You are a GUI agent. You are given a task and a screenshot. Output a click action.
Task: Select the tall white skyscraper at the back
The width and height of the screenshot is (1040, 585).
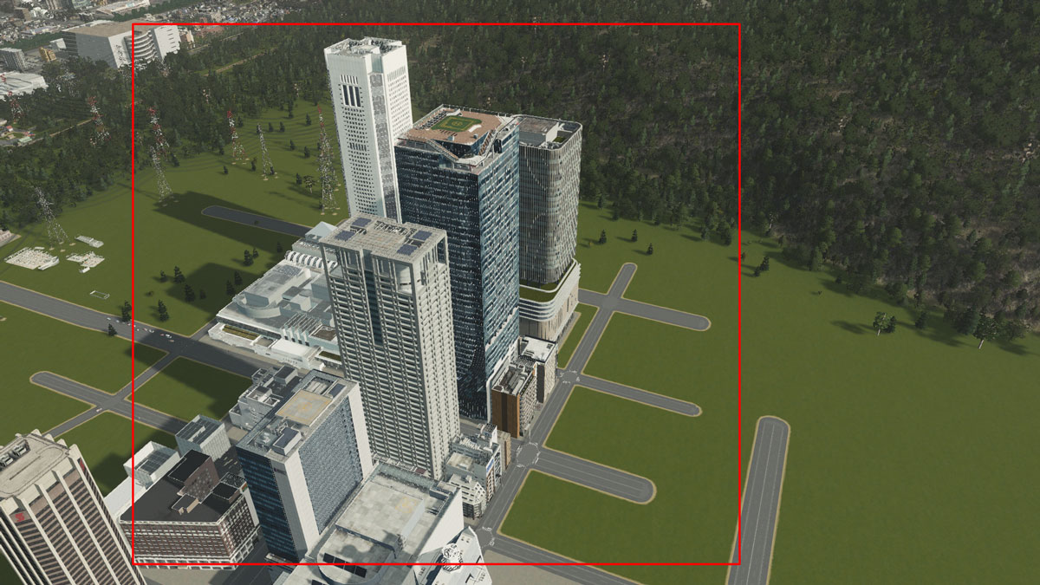(x=367, y=121)
